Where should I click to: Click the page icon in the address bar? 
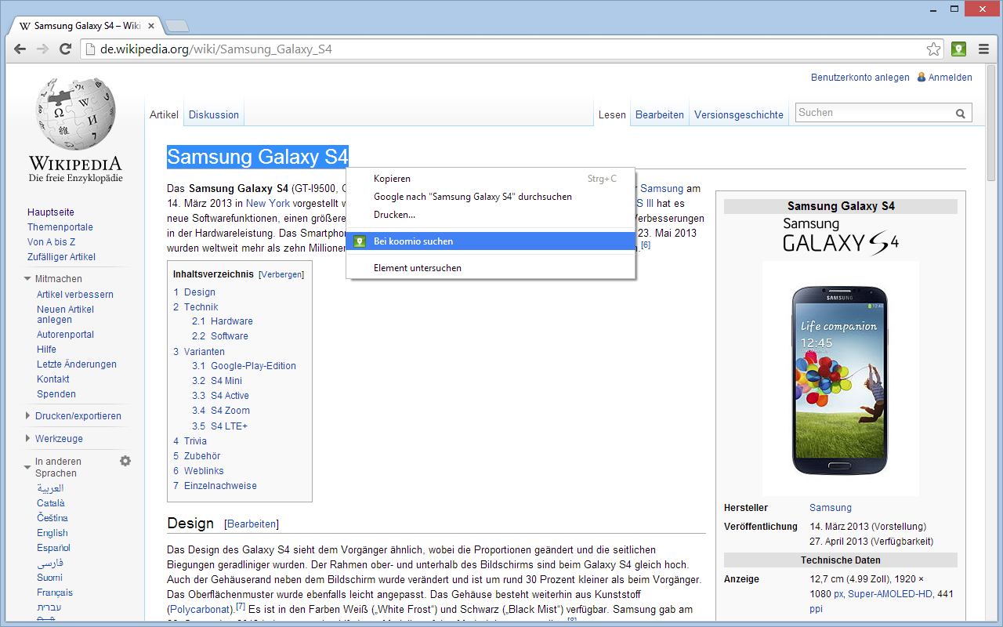90,49
